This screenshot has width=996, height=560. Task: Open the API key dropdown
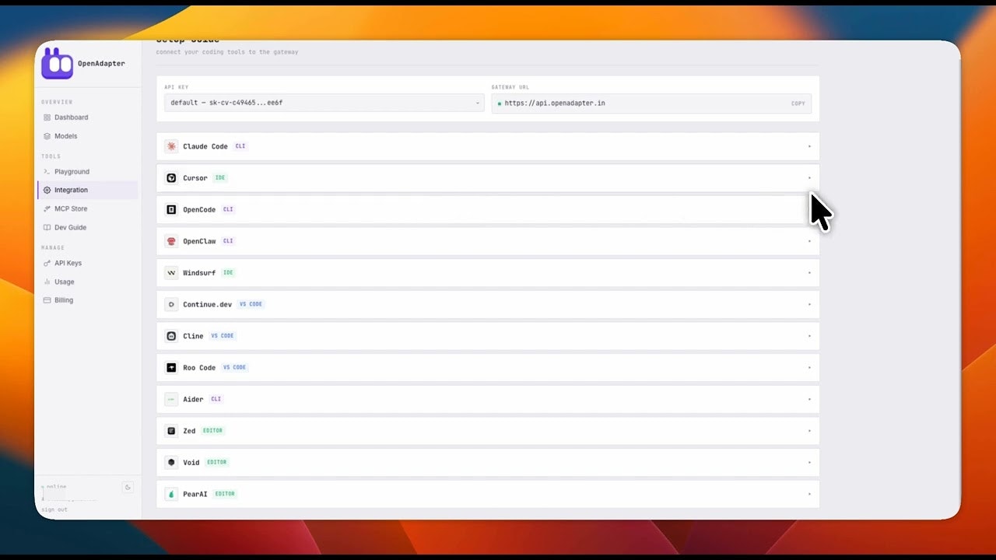click(x=324, y=103)
